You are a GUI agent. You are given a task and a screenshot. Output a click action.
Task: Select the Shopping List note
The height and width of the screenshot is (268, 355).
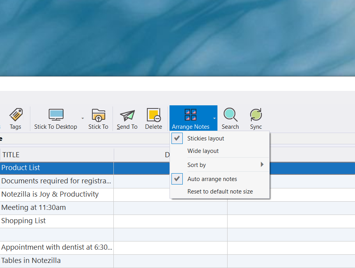pyautogui.click(x=23, y=220)
